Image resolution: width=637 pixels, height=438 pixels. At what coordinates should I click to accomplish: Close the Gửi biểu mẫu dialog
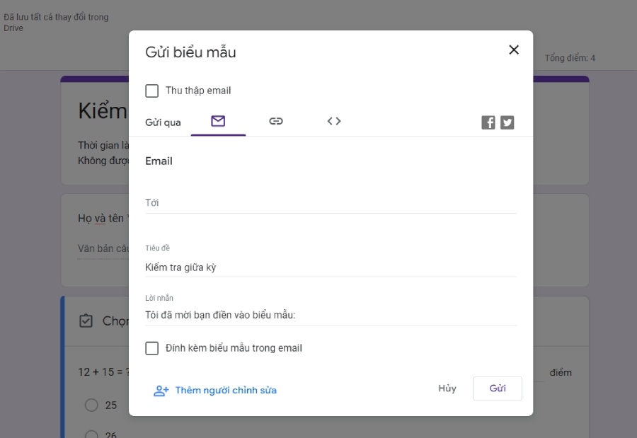[x=514, y=50]
